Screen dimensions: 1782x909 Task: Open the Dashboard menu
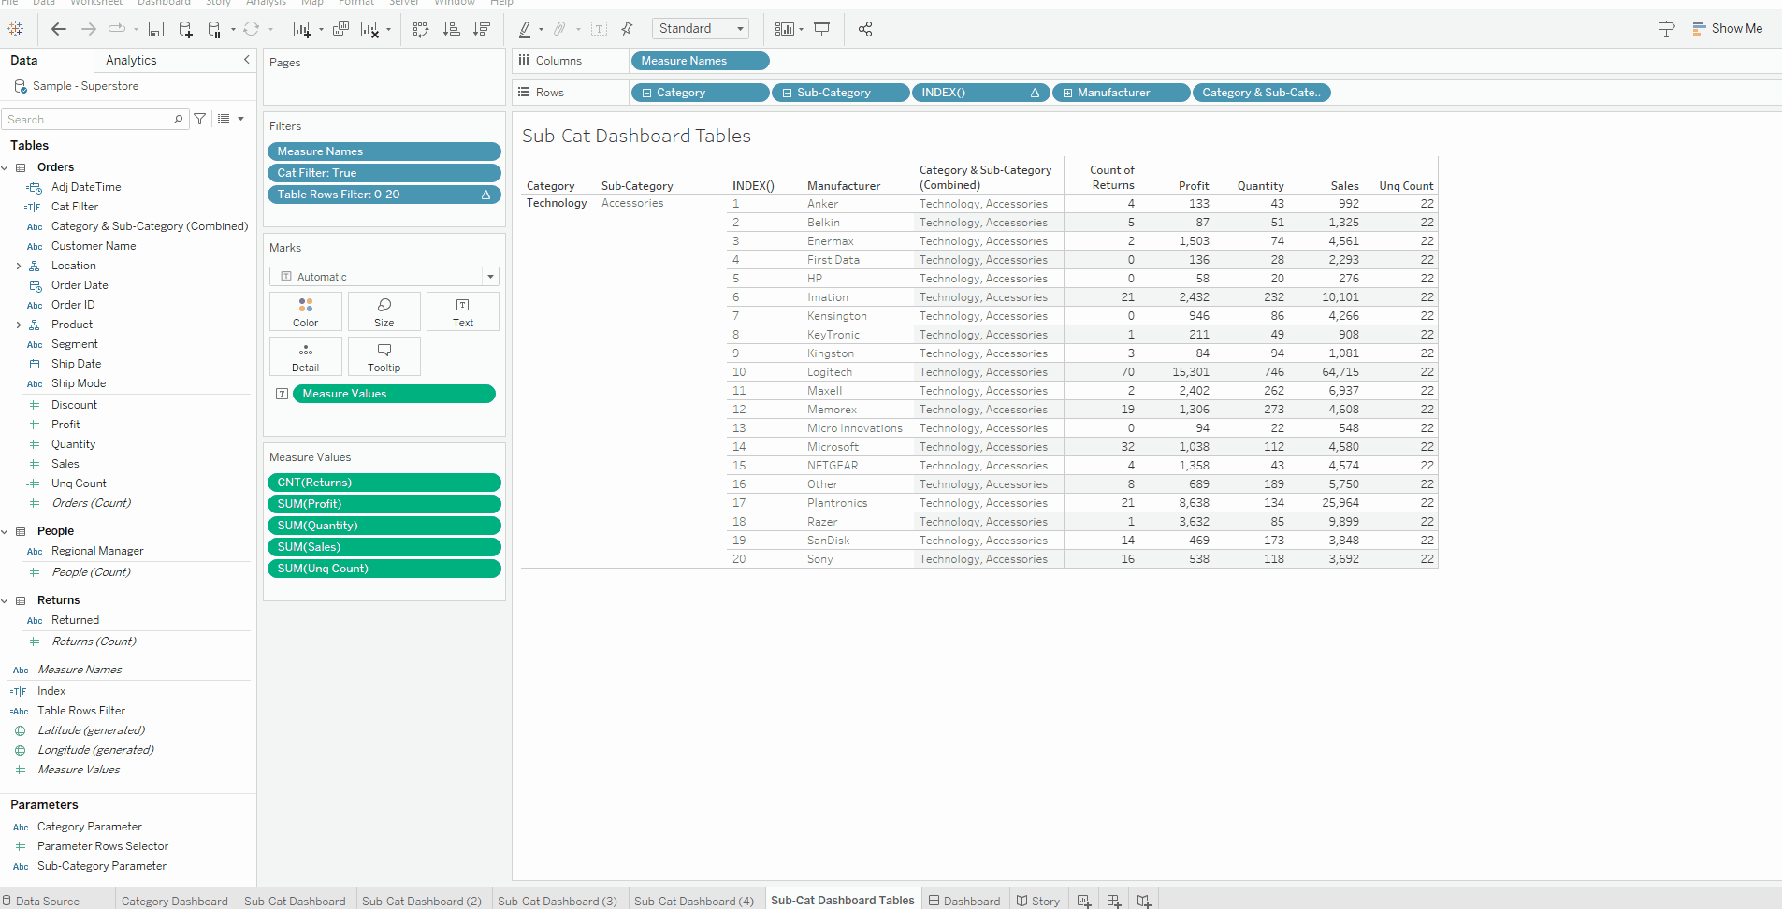(164, 4)
